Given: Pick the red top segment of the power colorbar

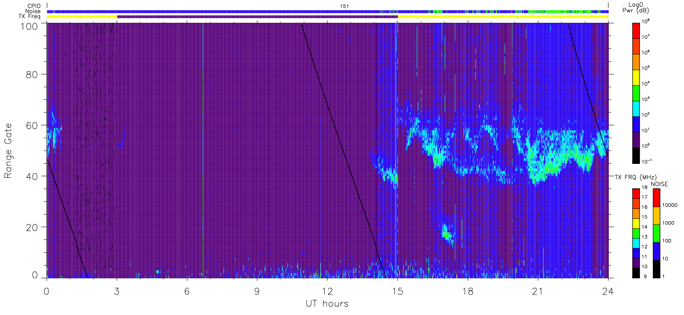Looking at the screenshot, I should pos(637,29).
